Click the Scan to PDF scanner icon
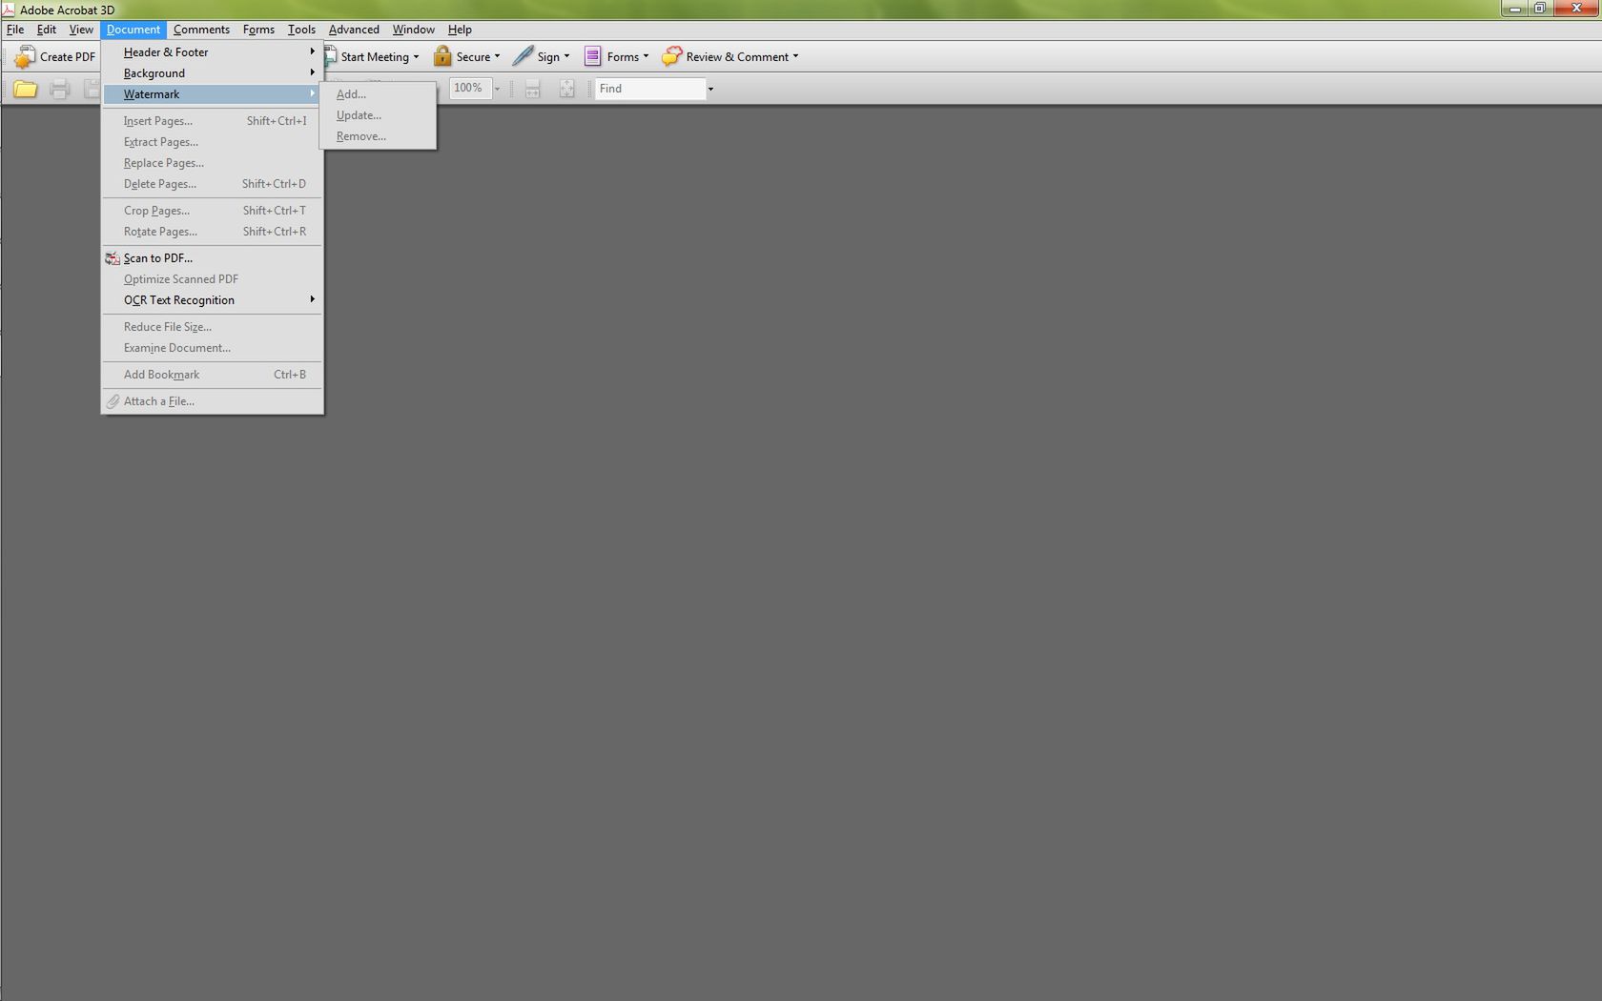 point(113,258)
